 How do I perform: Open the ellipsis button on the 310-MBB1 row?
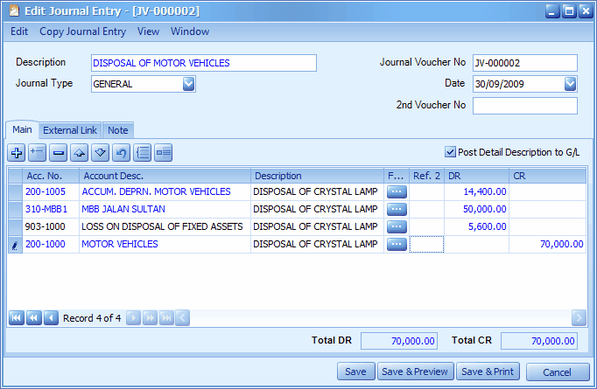pyautogui.click(x=397, y=209)
